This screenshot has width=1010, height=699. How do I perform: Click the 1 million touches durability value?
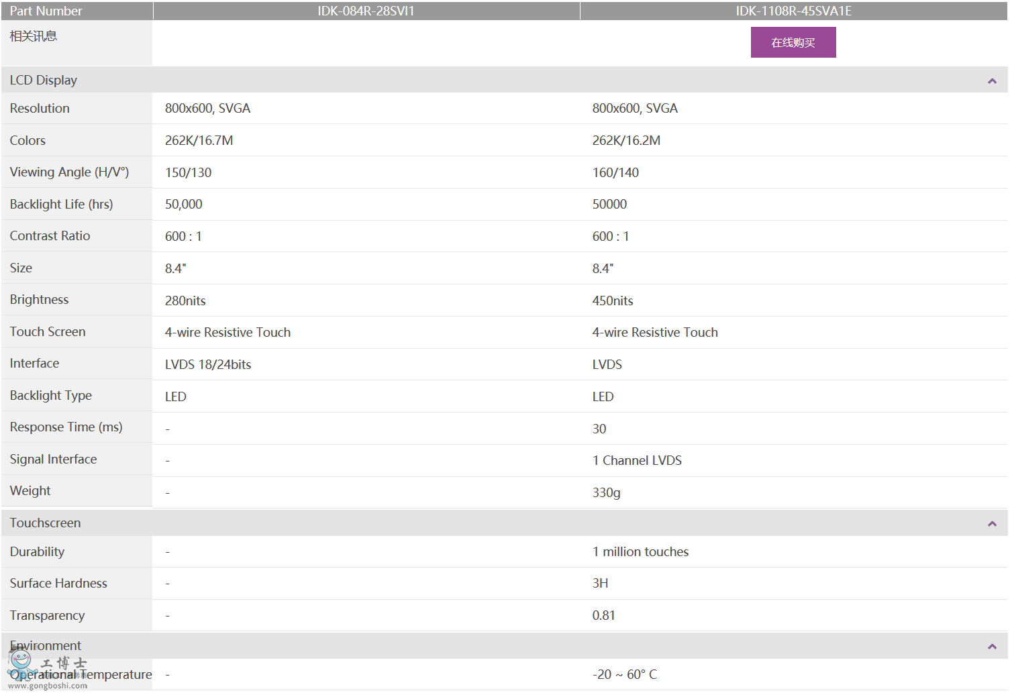coord(640,551)
